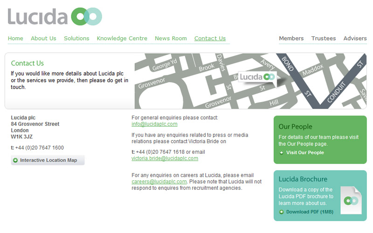Open the Advisers link
The height and width of the screenshot is (233, 373).
coord(355,38)
